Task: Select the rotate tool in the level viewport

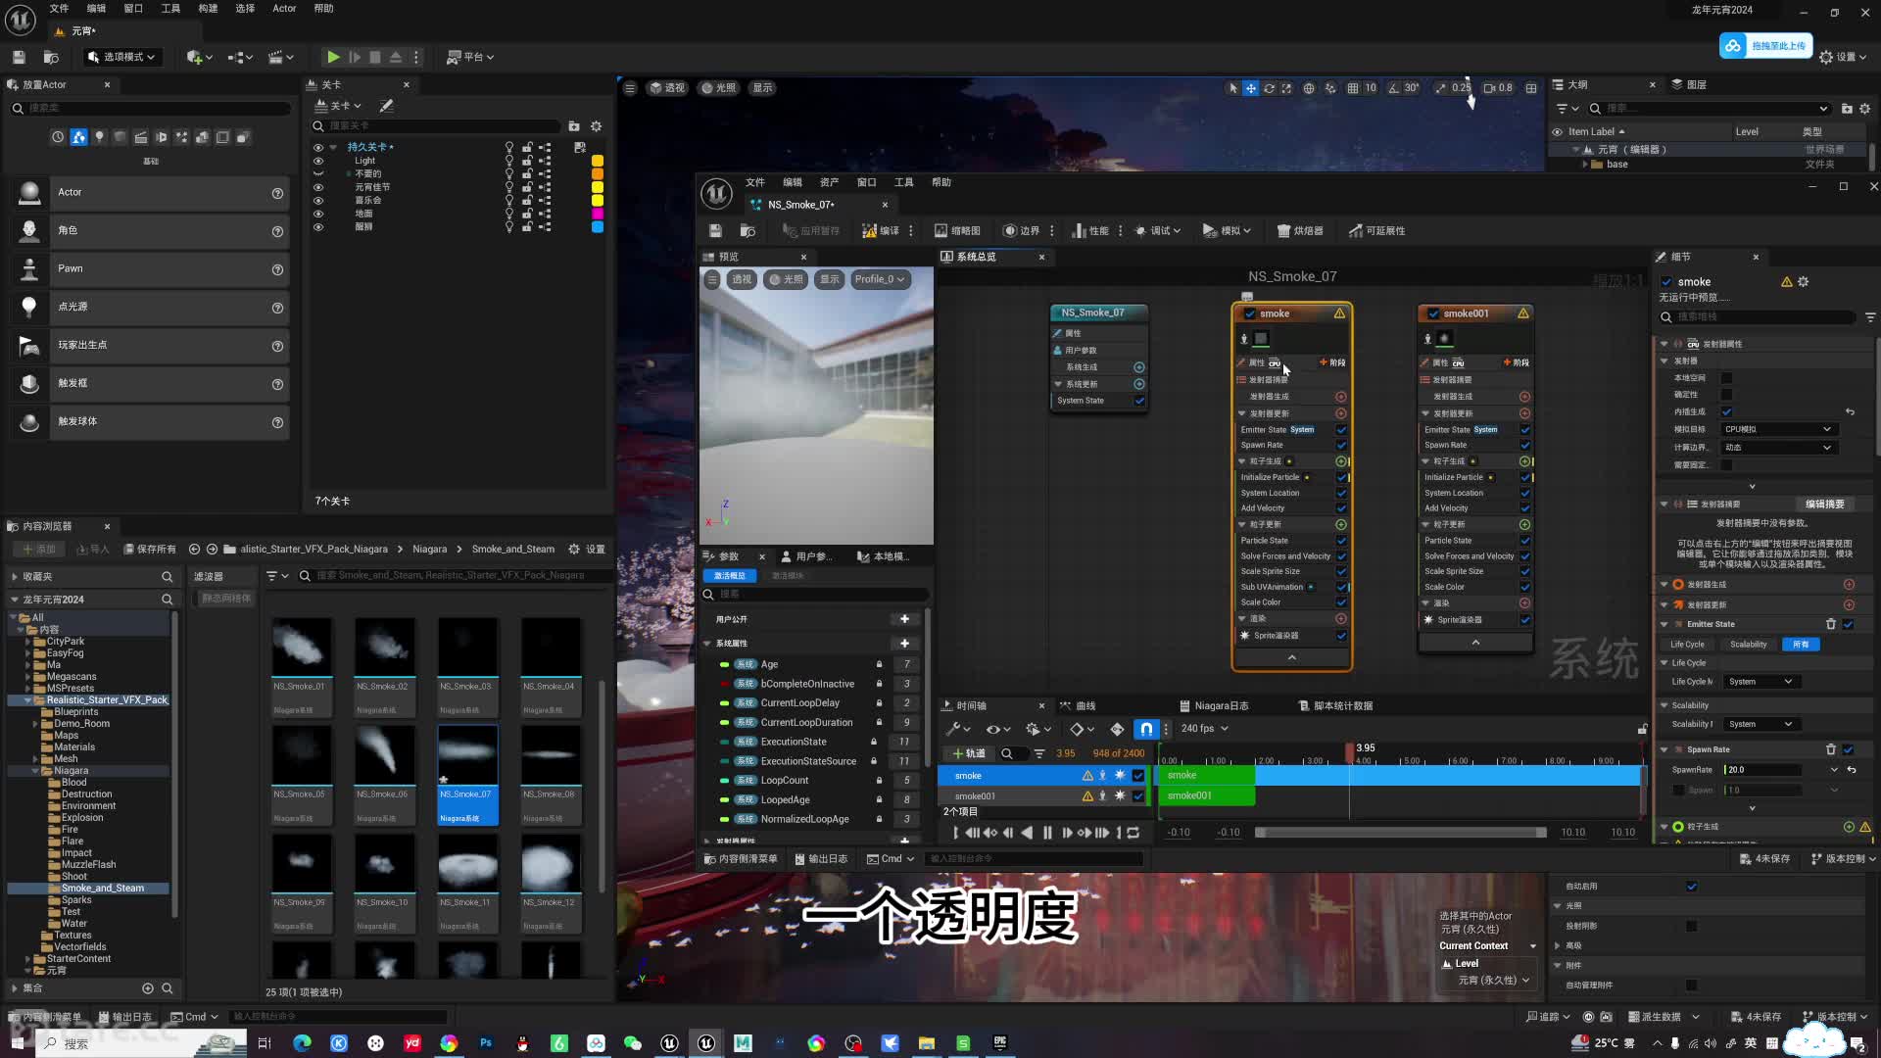Action: tap(1269, 88)
